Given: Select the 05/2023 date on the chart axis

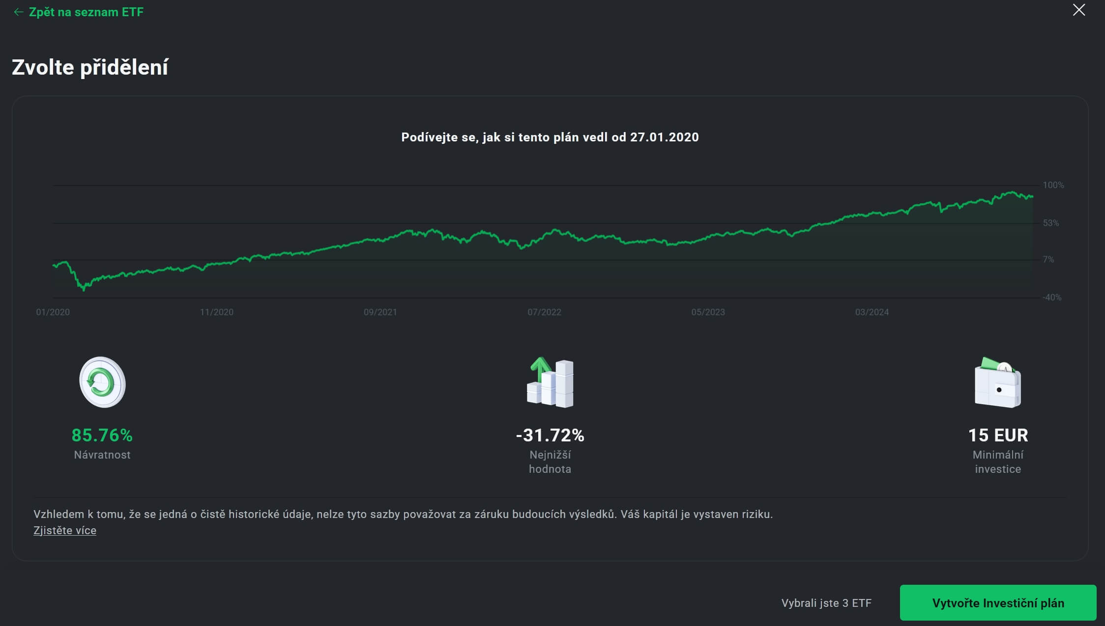Looking at the screenshot, I should point(708,312).
